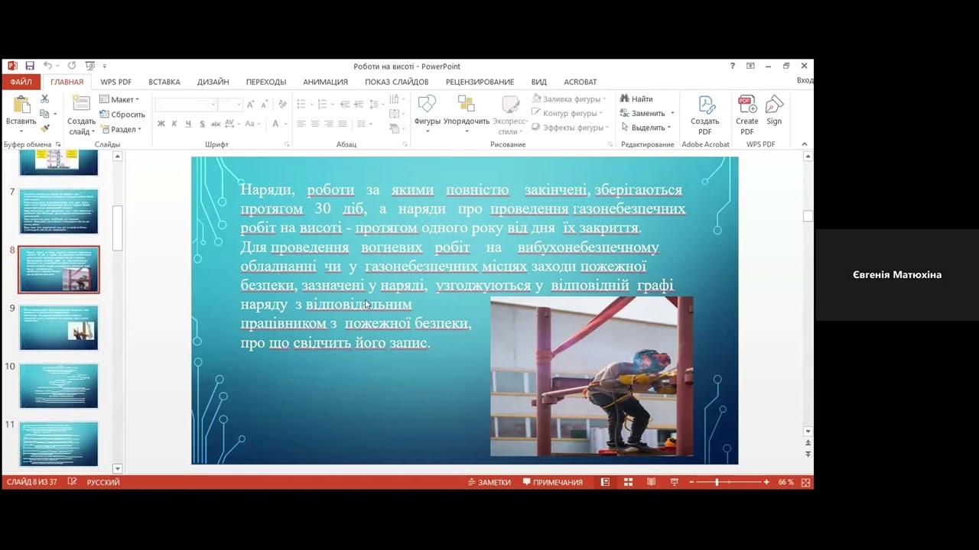979x550 pixels.
Task: Click the 66 % zoom level
Action: (x=785, y=482)
